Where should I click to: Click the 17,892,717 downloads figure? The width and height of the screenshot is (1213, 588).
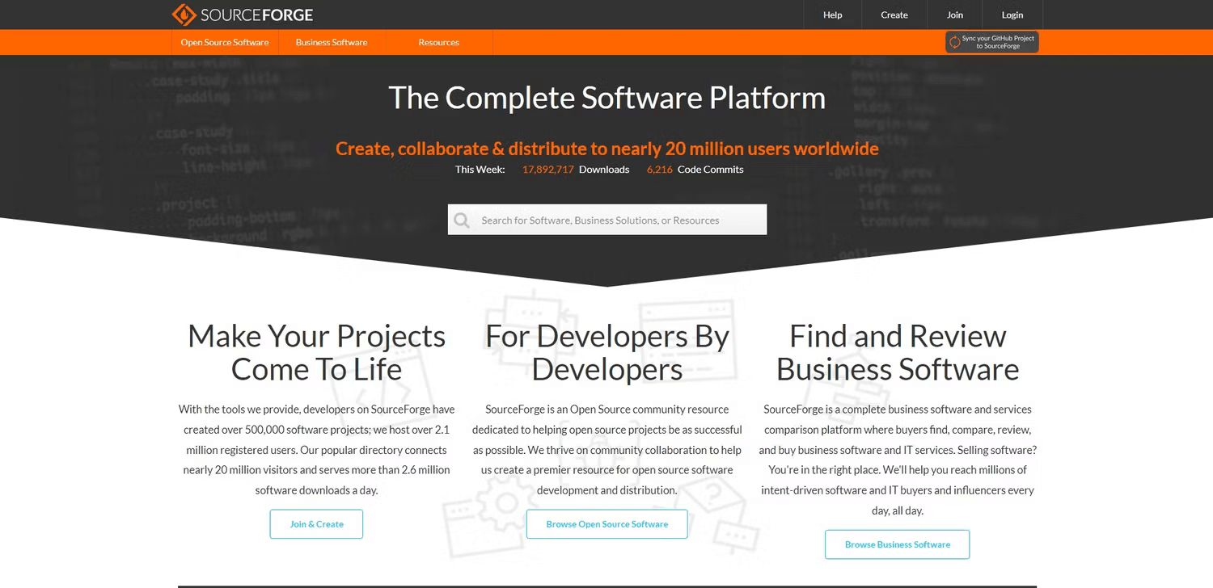(x=547, y=170)
